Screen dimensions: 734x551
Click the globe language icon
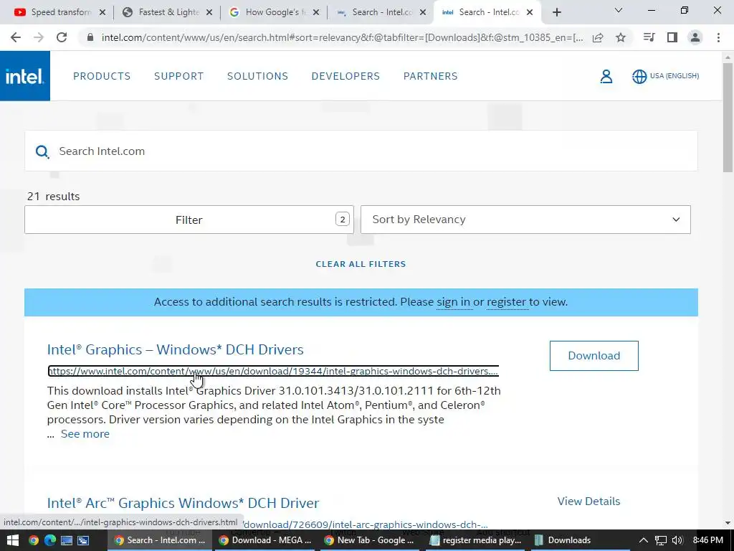coord(639,76)
